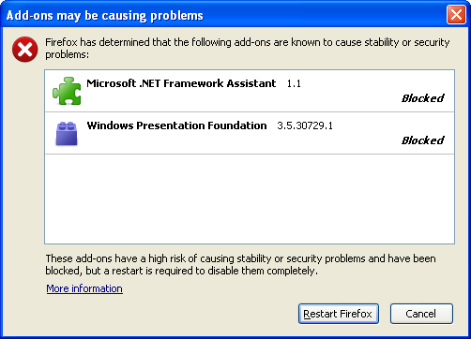
Task: Select the Windows Presentation Foundation entry
Action: pos(250,133)
